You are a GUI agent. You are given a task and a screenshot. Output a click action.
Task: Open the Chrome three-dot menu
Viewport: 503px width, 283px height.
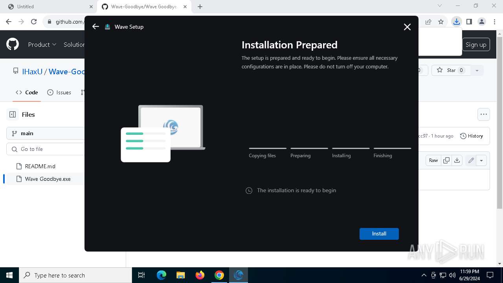[x=494, y=22]
